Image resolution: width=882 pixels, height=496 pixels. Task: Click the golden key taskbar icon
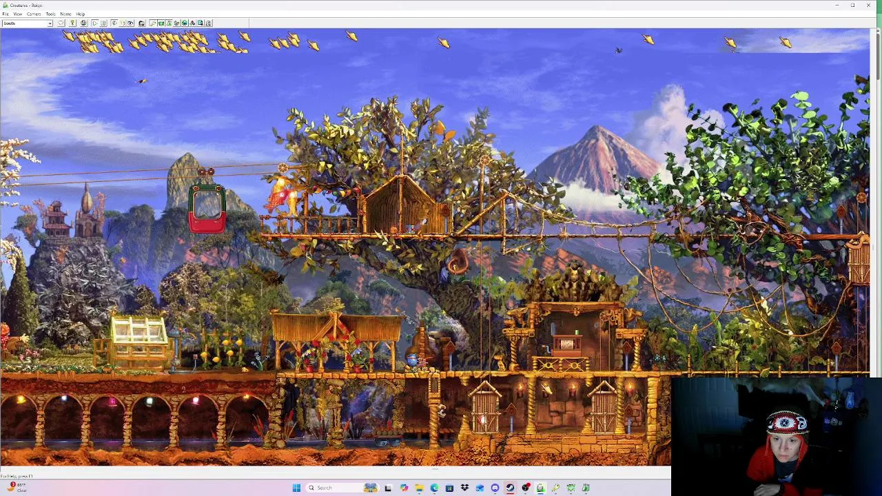tap(555, 488)
